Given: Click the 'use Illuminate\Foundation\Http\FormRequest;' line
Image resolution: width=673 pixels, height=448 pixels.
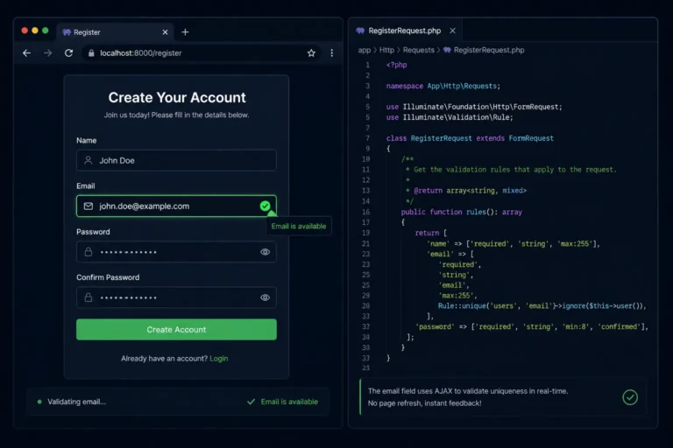Looking at the screenshot, I should (x=474, y=107).
